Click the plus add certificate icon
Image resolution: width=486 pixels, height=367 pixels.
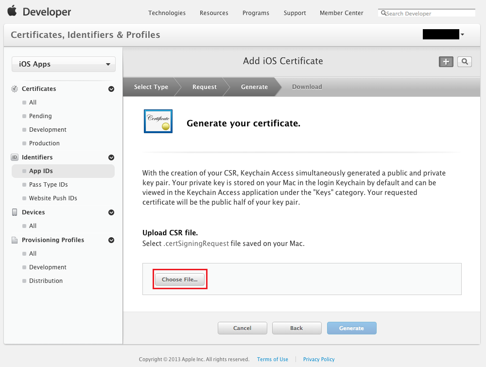[446, 62]
